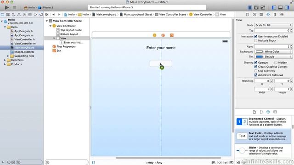Viewport: 294px width, 165px height.
Task: Open the Size inspector
Action: 275,14
